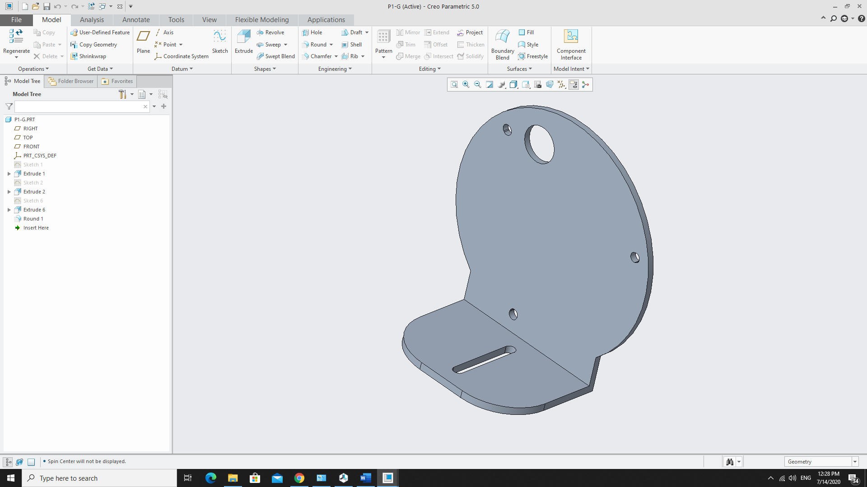The image size is (867, 487).
Task: Click Zoom In in graphics toolbar
Action: 466,85
